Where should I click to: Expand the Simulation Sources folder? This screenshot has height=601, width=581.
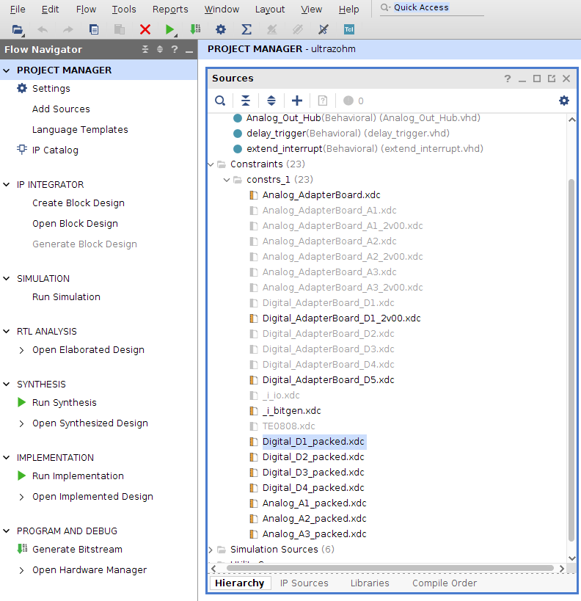click(212, 550)
